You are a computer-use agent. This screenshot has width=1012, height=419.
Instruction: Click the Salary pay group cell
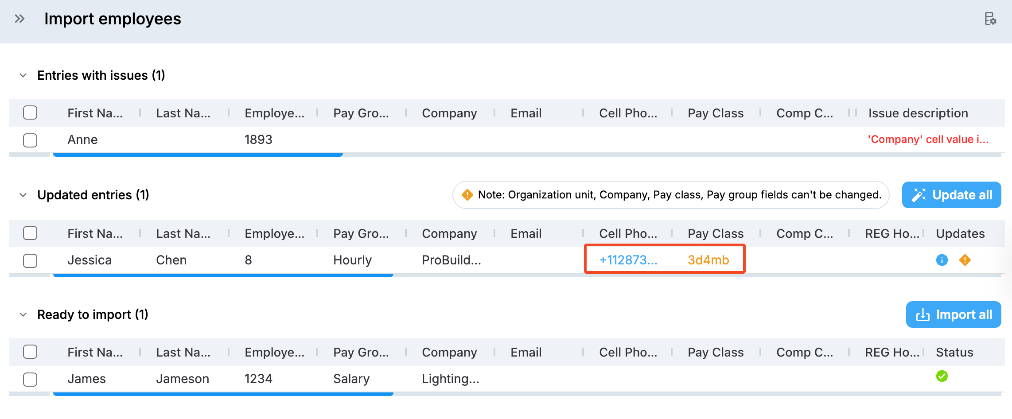click(351, 379)
